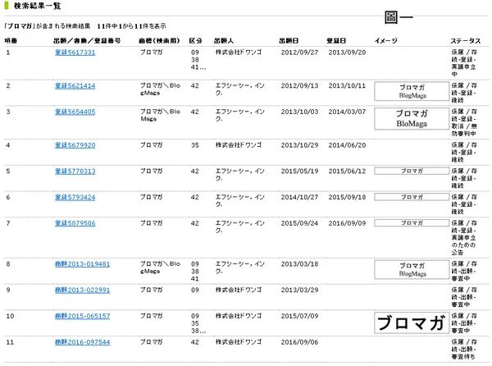Select registration date 2013/10/11
This screenshot has height=366, width=492.
tap(347, 85)
